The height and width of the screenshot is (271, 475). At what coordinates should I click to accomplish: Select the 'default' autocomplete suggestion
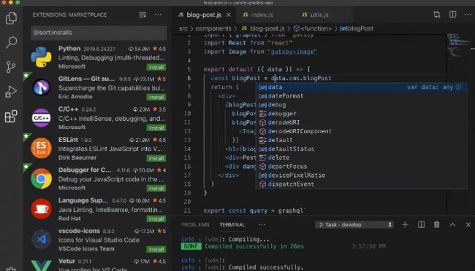[x=361, y=140]
